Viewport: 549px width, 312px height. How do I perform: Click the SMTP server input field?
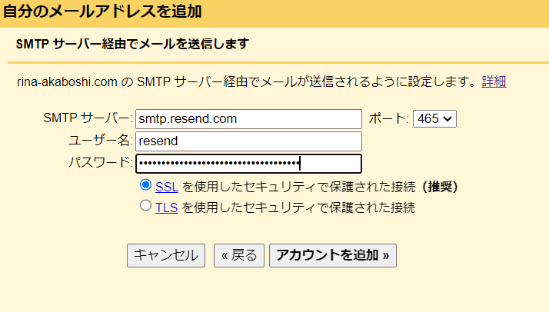coord(248,119)
